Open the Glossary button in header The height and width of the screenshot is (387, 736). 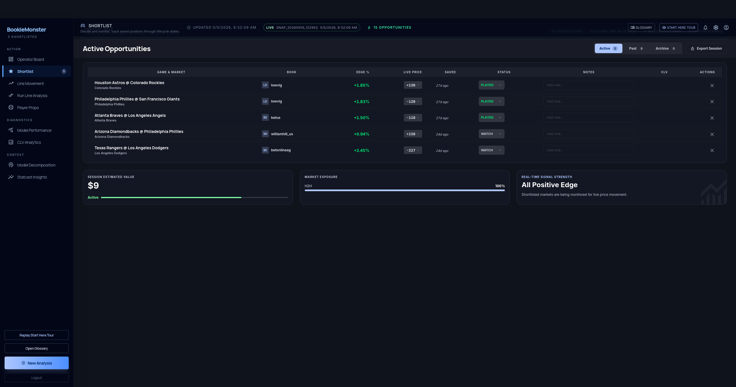641,28
